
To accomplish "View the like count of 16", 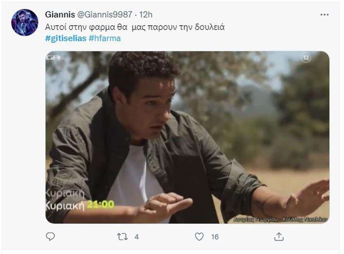I will [x=215, y=237].
